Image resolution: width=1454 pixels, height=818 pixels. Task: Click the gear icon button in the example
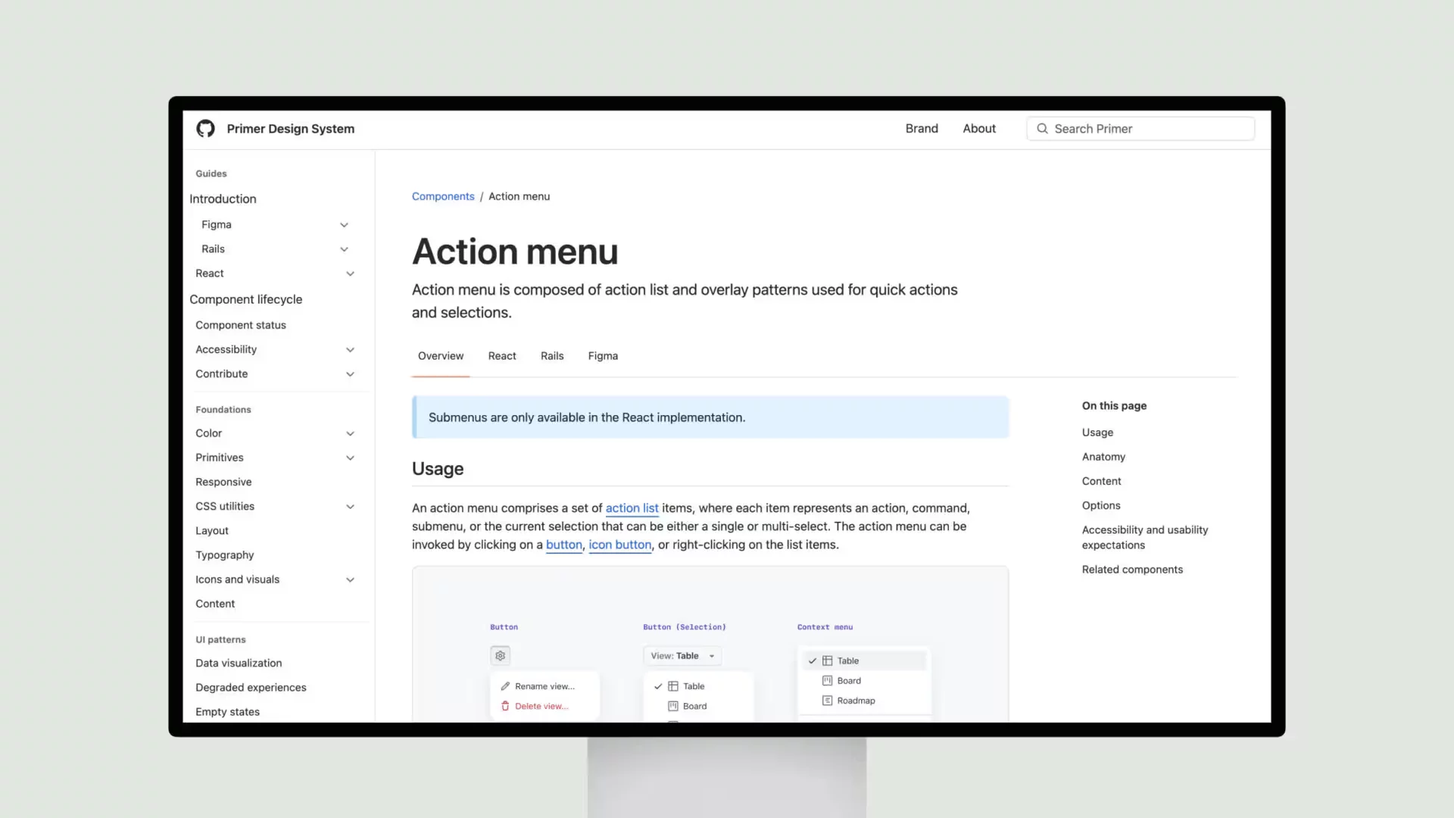click(500, 656)
